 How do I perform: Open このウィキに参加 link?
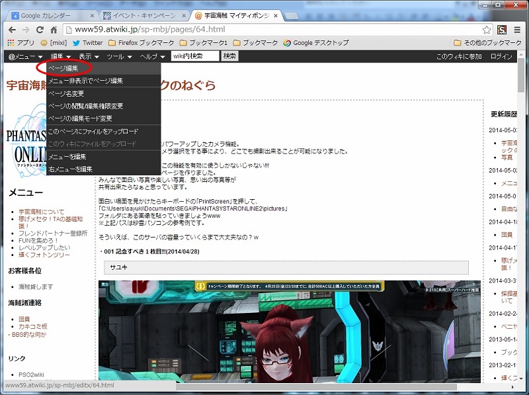point(459,56)
